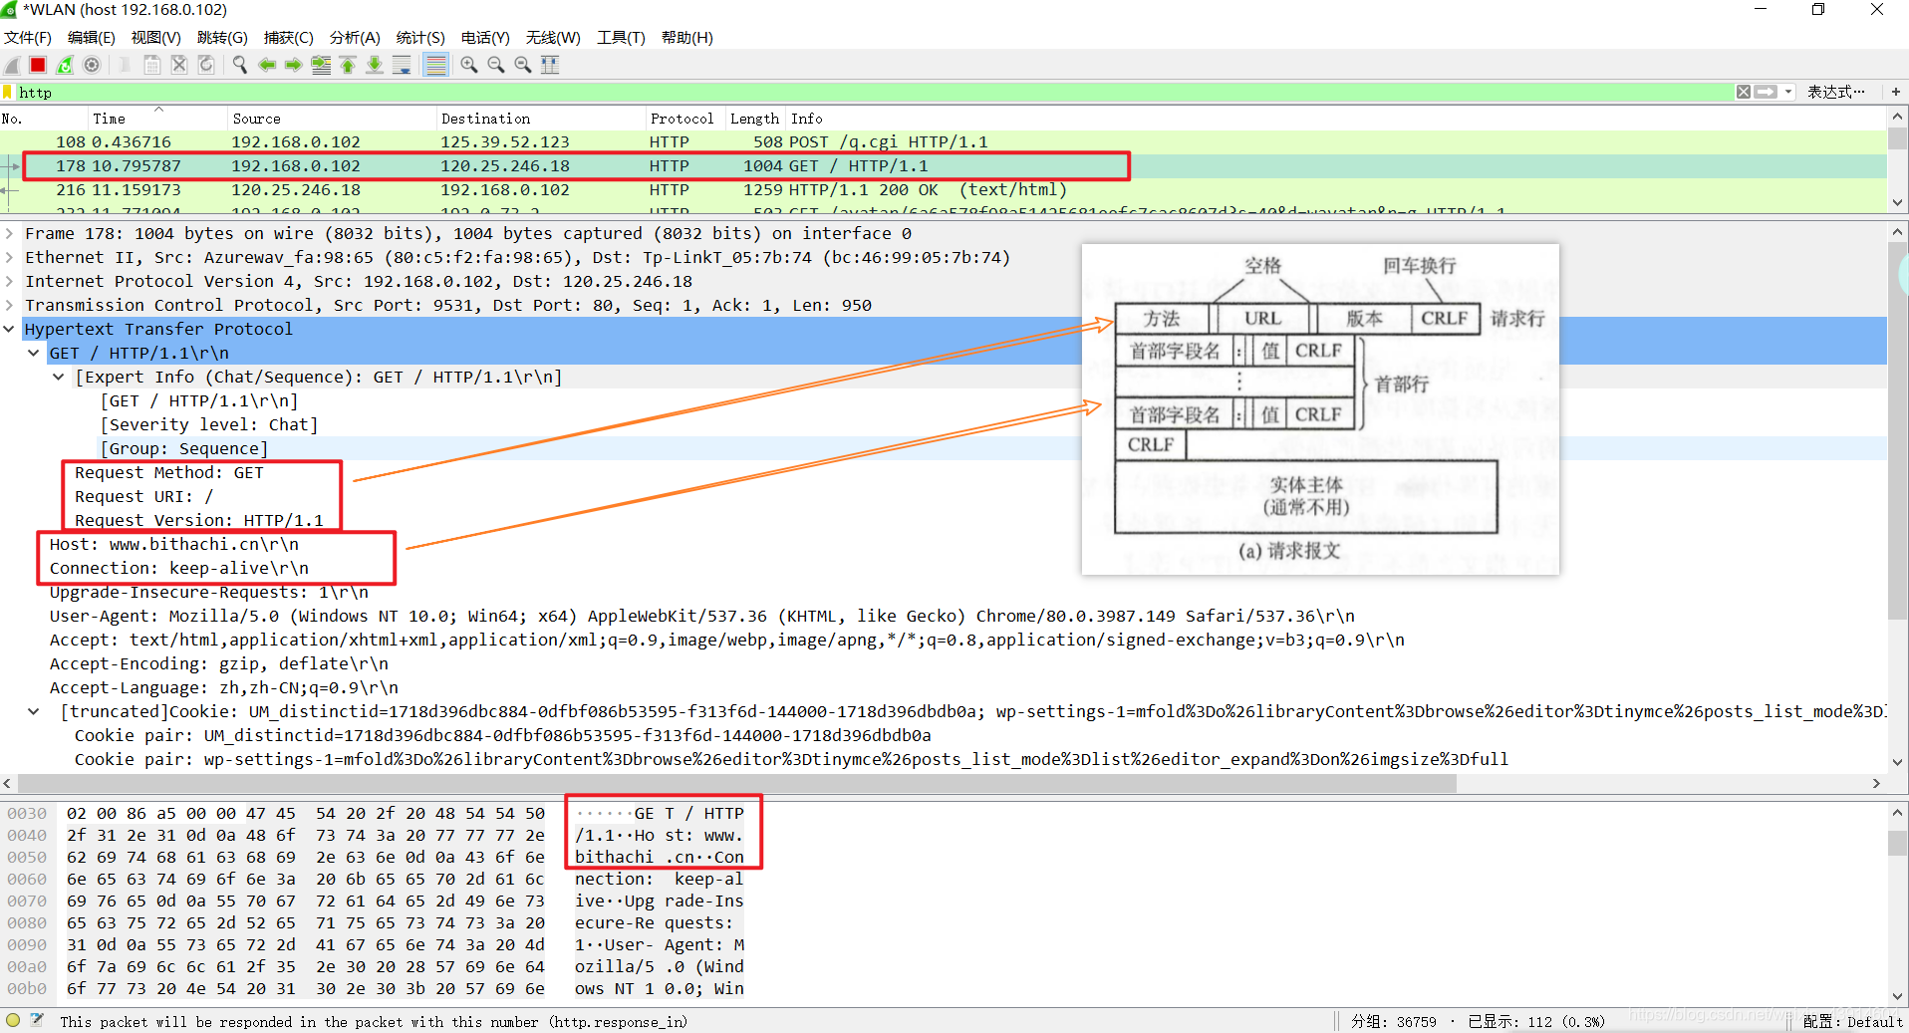Viewport: 1909px width, 1033px height.
Task: Select the Accept-Encoding: gzip, deflate line
Action: 219,664
